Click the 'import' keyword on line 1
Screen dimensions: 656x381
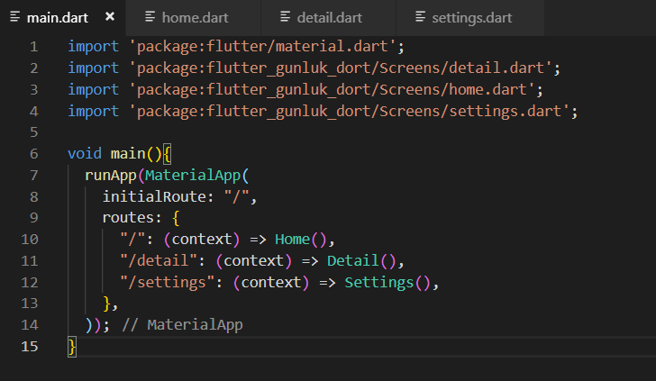tap(94, 47)
